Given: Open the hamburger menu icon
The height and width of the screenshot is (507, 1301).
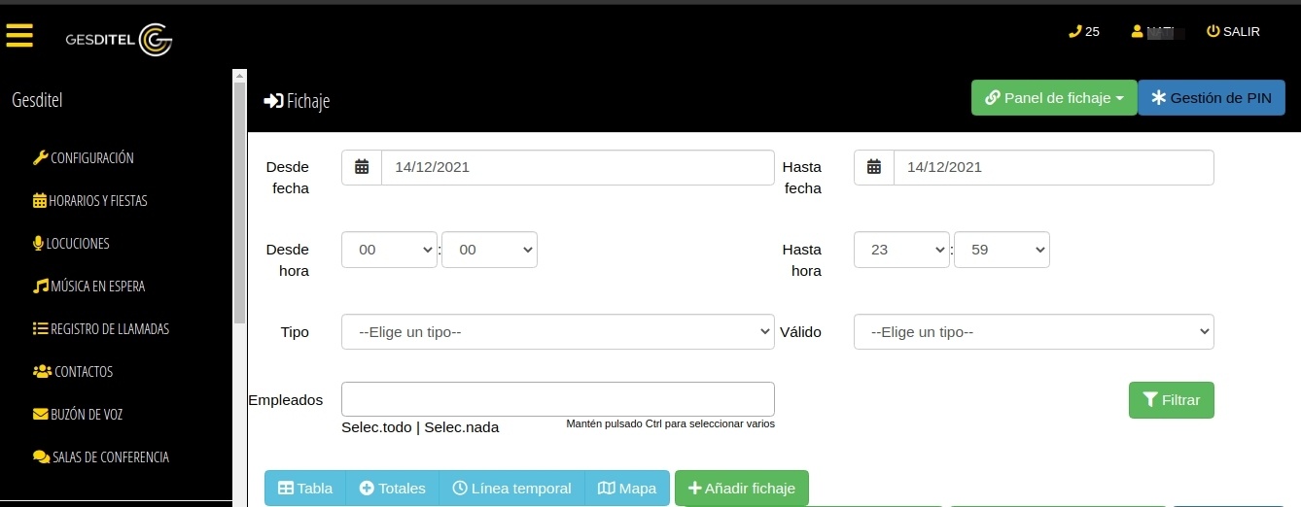Looking at the screenshot, I should (19, 36).
